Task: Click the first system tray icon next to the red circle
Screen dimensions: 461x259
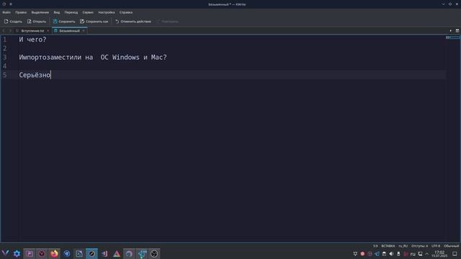Action: [355, 254]
